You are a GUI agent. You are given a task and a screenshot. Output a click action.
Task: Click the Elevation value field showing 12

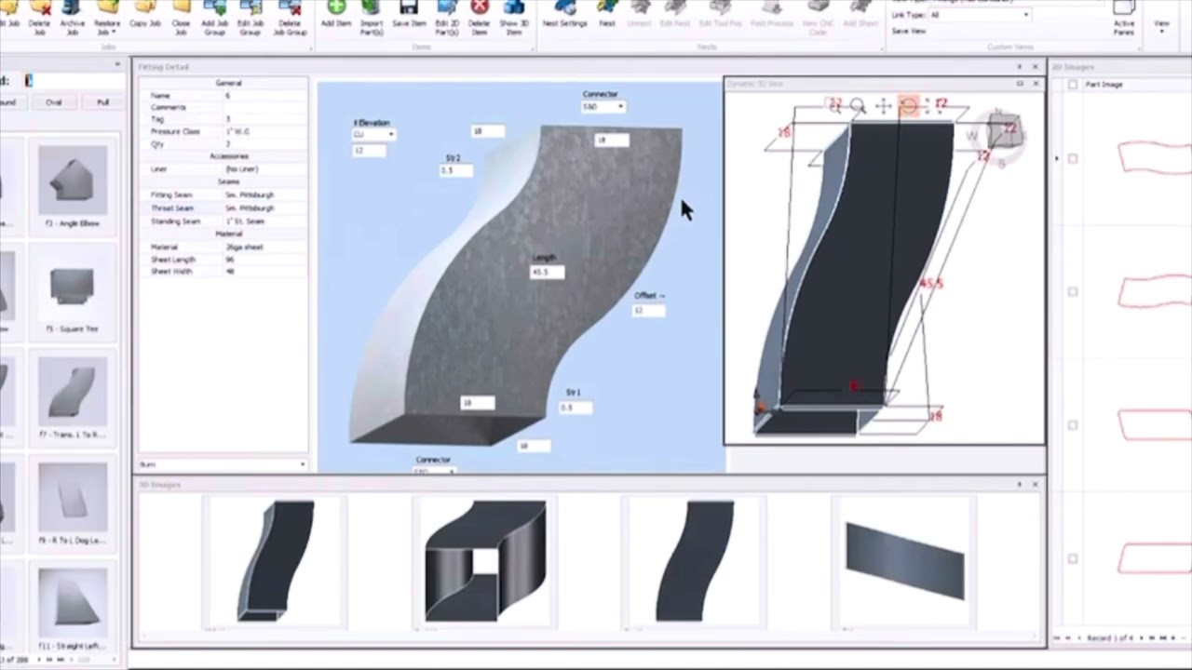369,151
